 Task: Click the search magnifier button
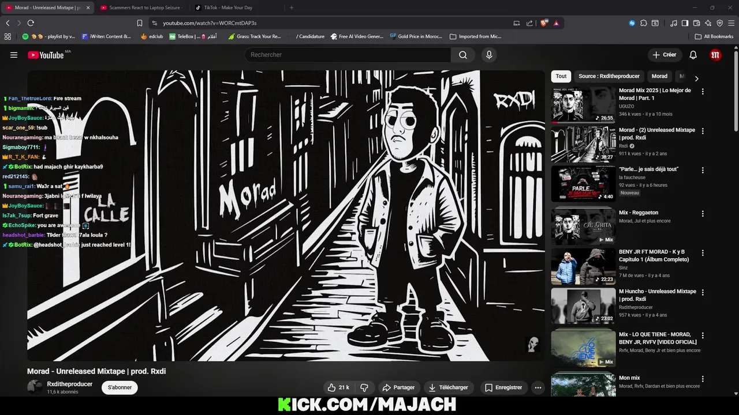point(463,55)
